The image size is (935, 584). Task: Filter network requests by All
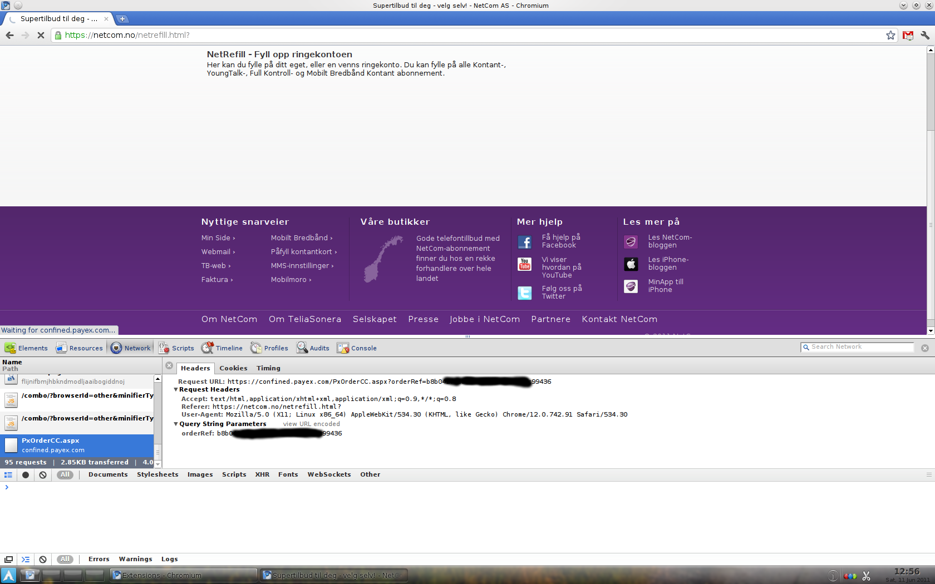65,474
